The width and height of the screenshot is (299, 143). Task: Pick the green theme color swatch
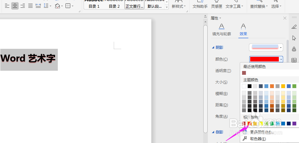[x=294, y=86]
